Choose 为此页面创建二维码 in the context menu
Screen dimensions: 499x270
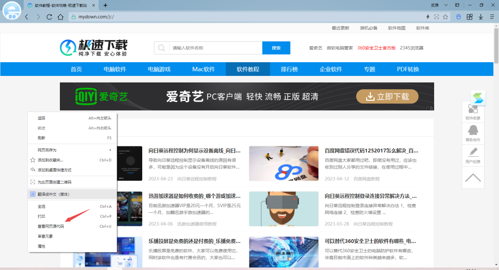click(x=72, y=182)
